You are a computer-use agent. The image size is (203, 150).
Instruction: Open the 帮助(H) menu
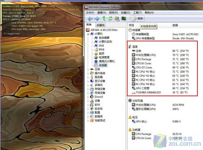pos(149,13)
